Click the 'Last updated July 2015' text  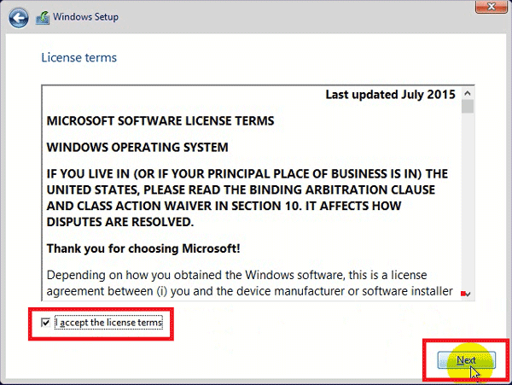click(x=389, y=95)
